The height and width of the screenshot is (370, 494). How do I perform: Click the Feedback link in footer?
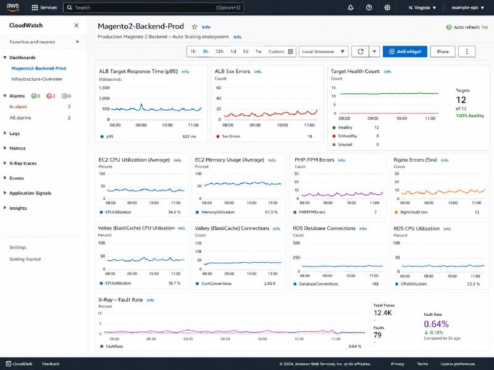pos(51,364)
